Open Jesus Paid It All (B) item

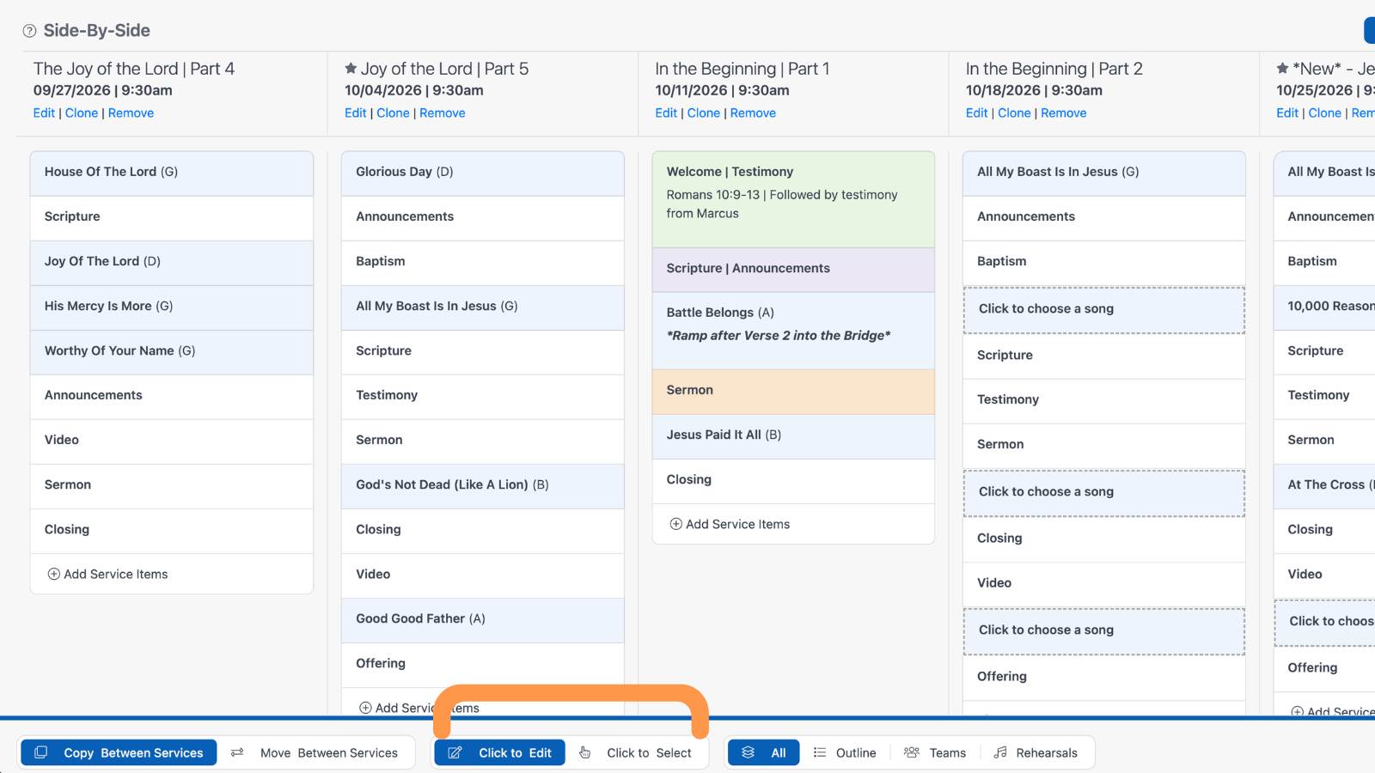click(x=793, y=436)
